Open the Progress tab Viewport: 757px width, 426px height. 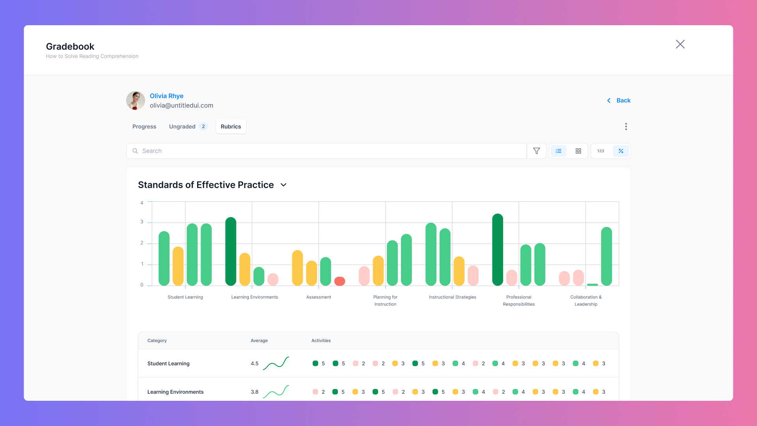144,126
